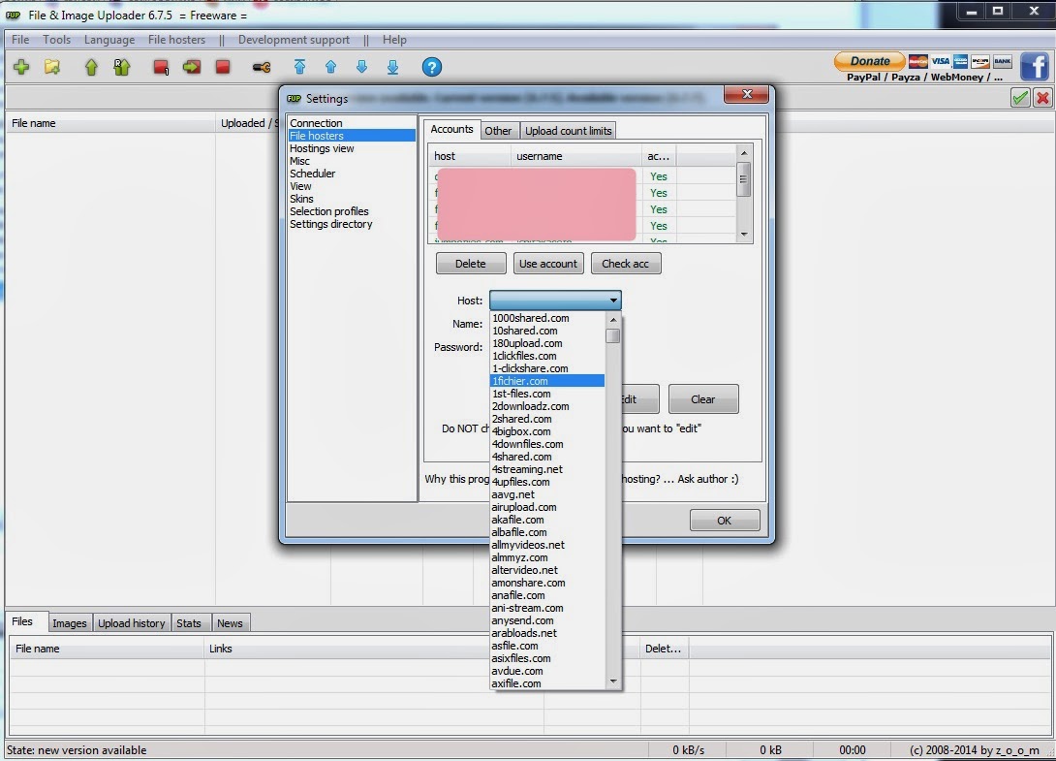Screen dimensions: 1056x761
Task: Open the Facebook icon link
Action: pos(1035,67)
